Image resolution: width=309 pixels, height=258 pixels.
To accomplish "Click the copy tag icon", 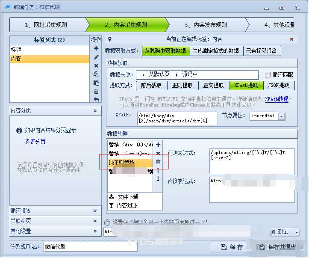I will click(96, 74).
